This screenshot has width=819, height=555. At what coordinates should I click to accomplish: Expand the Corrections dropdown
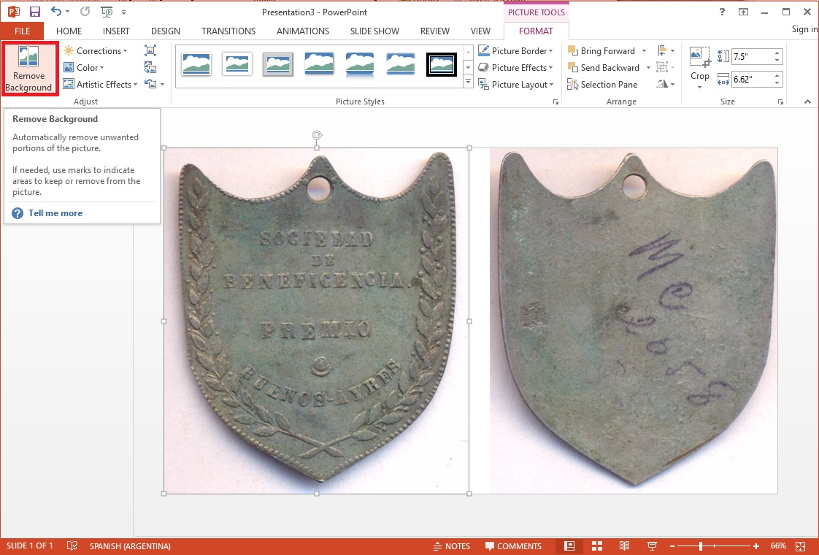(x=96, y=51)
